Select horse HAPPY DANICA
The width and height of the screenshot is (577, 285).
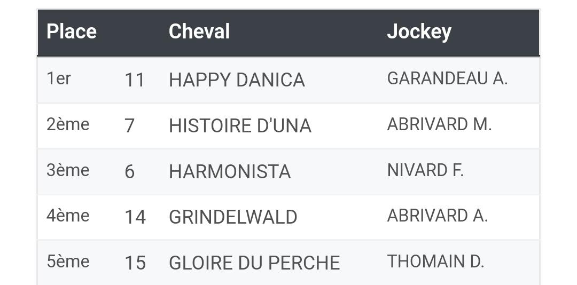click(x=237, y=80)
